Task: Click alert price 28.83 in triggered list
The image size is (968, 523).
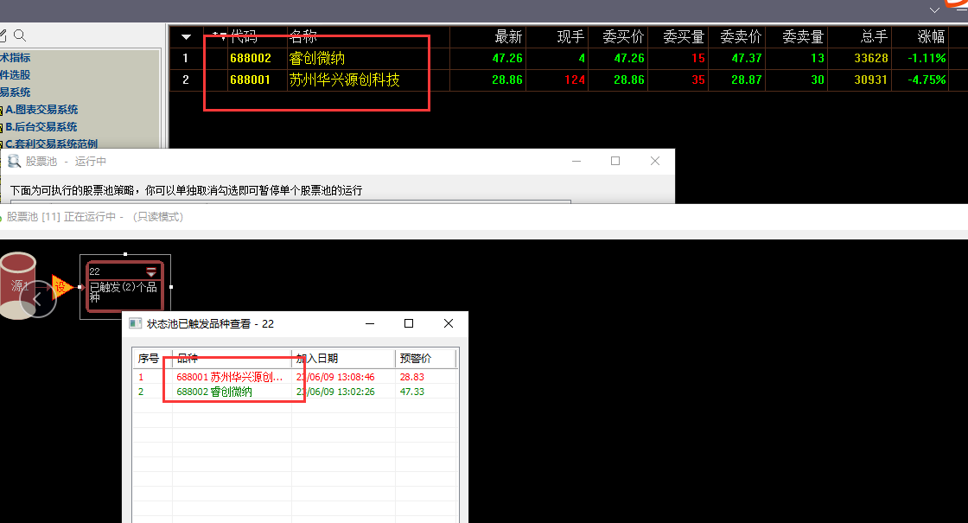Action: click(411, 377)
